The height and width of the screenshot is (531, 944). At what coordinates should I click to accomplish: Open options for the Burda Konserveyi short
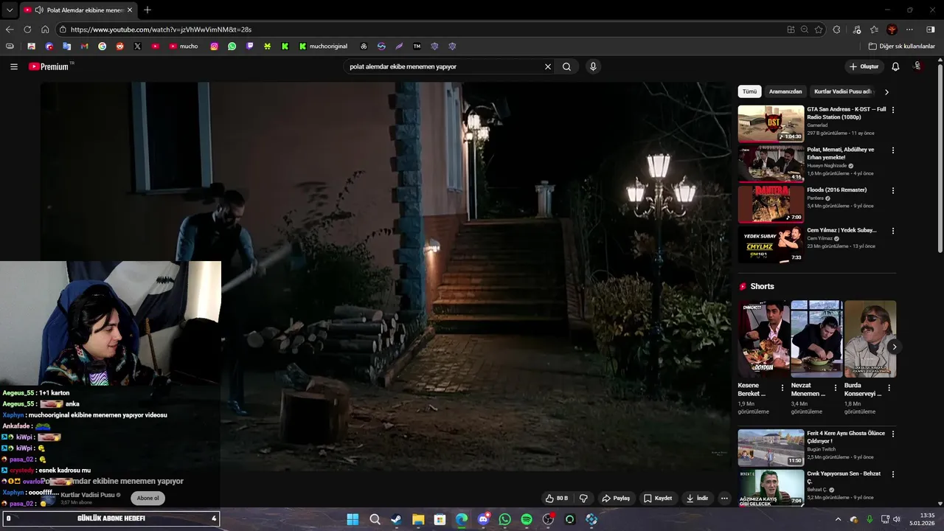[x=889, y=388]
